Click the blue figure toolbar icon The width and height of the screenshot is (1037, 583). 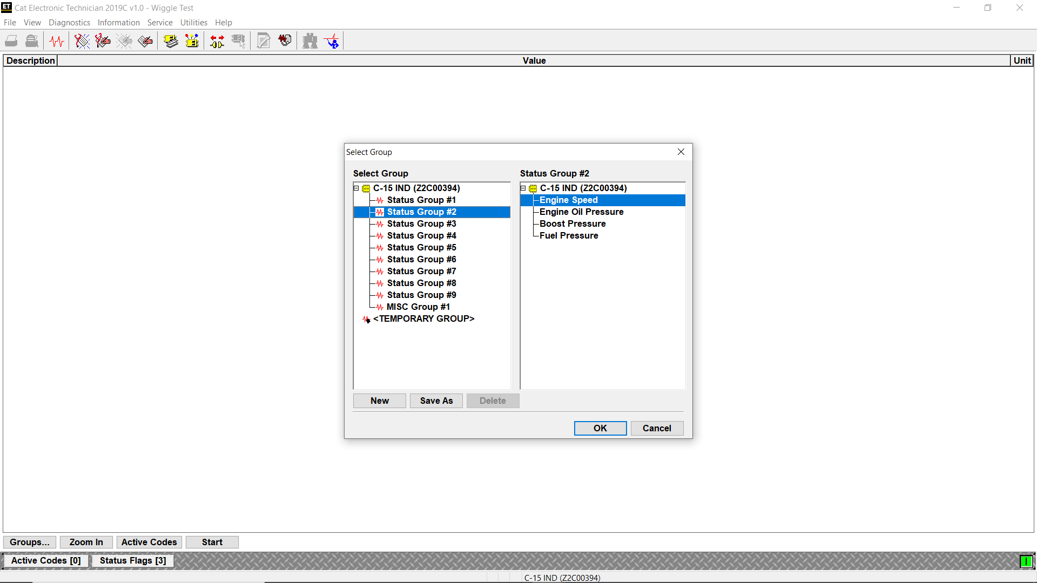click(x=332, y=41)
